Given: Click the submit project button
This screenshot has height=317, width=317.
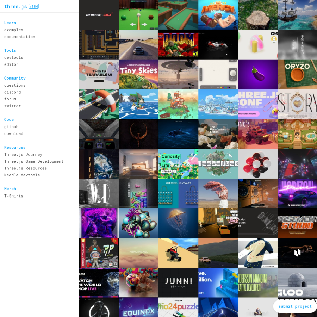Looking at the screenshot, I should [x=295, y=306].
